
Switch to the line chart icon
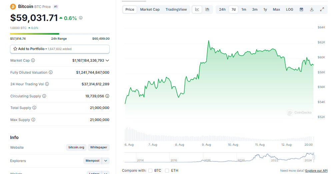197,9
